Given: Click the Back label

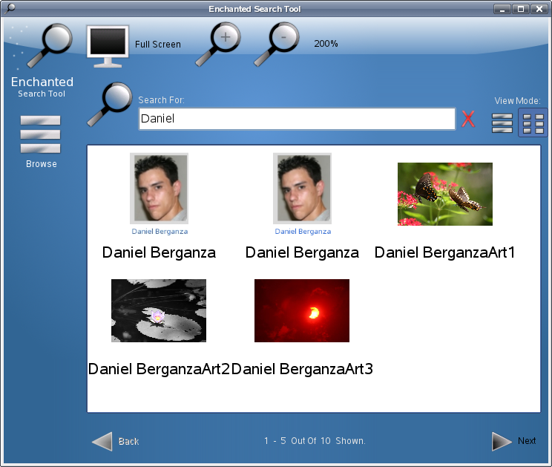Looking at the screenshot, I should point(128,441).
